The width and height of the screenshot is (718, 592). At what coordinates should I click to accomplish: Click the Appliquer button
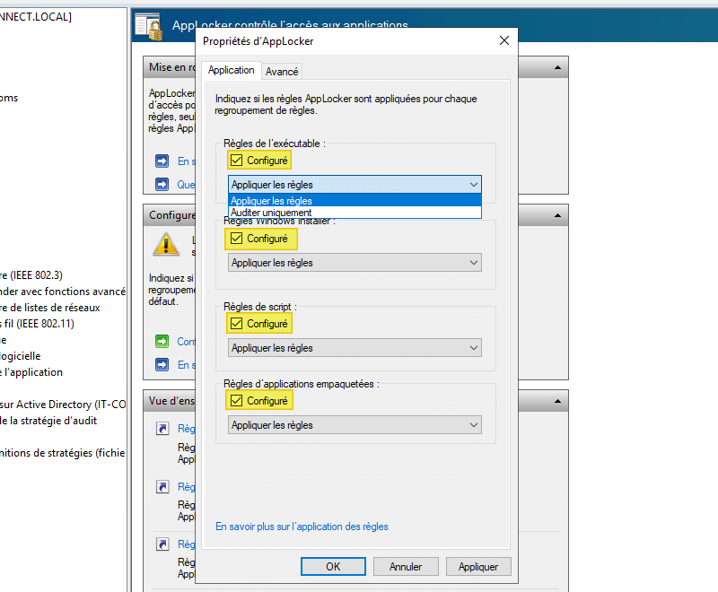tap(478, 566)
